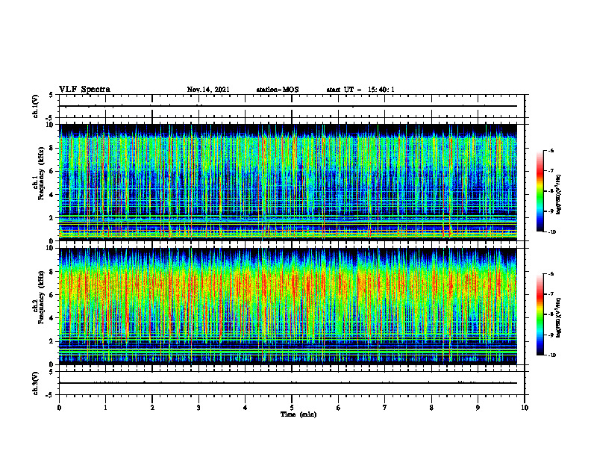Click time axis tick label "3"
This screenshot has height=457, width=591.
pos(198,408)
